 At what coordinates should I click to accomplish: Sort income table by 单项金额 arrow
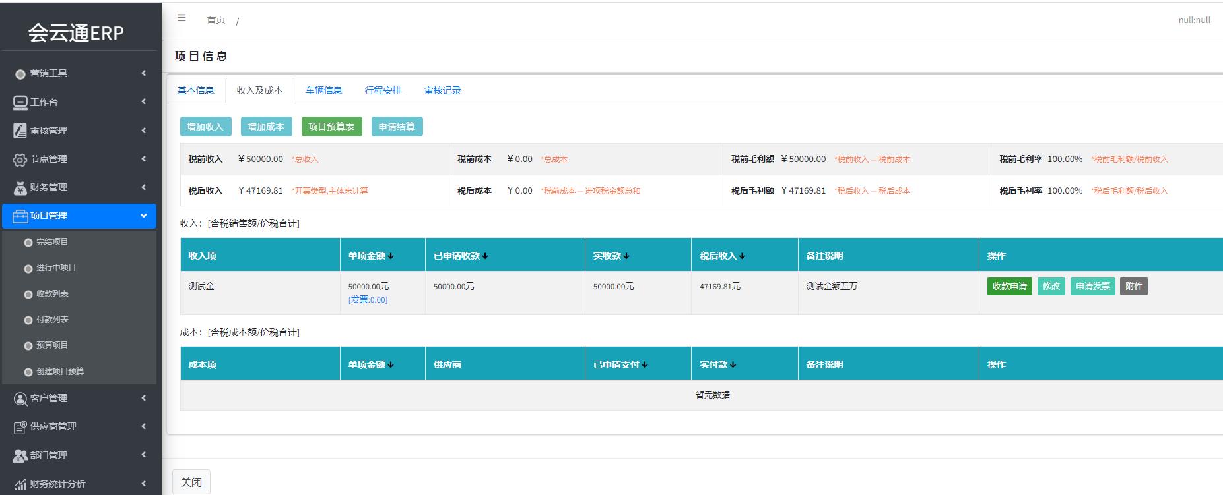point(391,256)
